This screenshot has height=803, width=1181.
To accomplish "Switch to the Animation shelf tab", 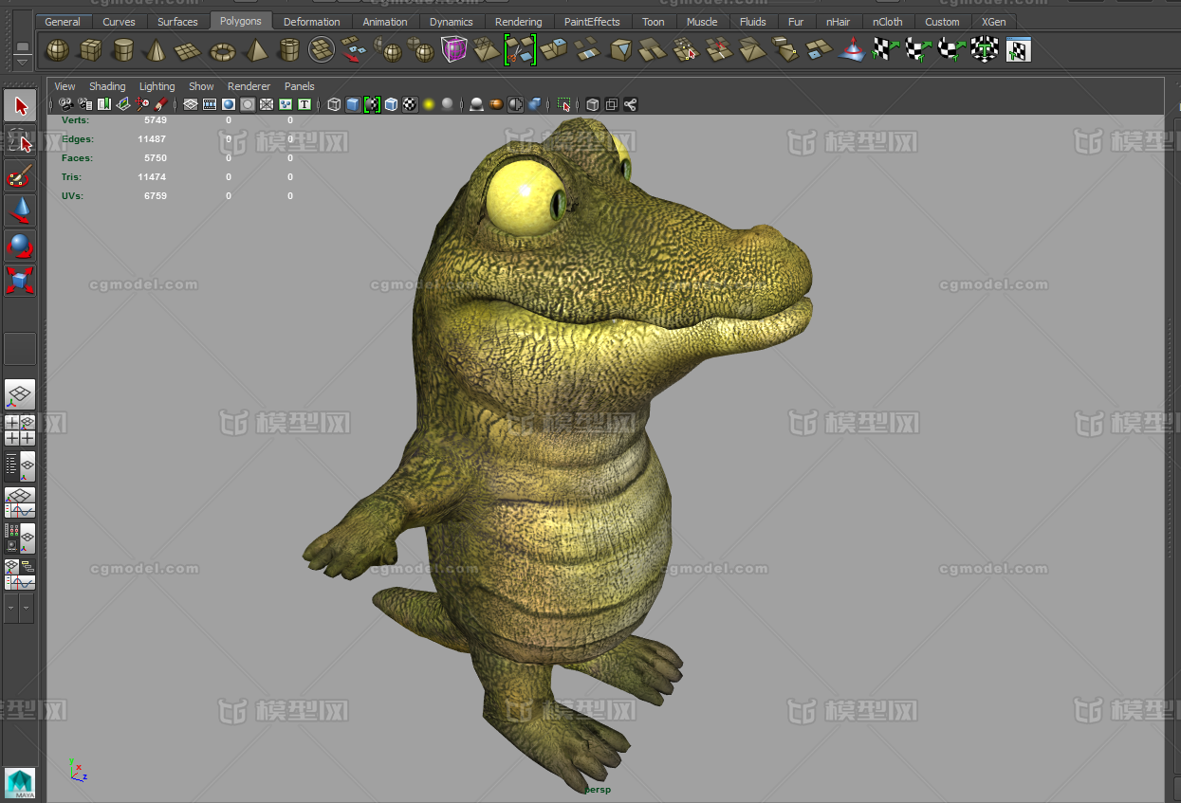I will tap(385, 22).
